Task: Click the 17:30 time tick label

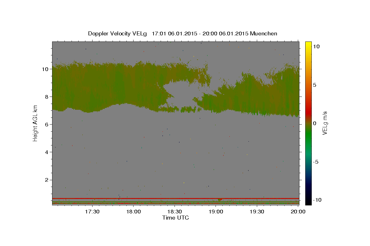Action: click(x=92, y=212)
